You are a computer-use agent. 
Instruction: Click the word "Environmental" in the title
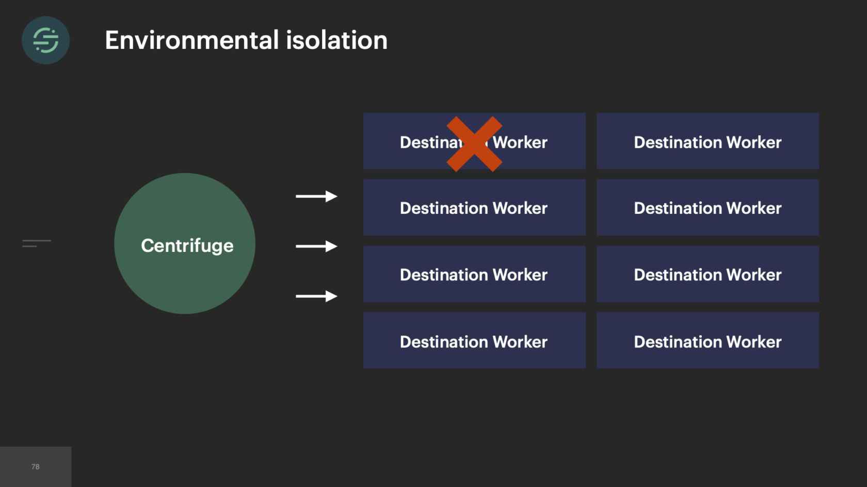[192, 40]
